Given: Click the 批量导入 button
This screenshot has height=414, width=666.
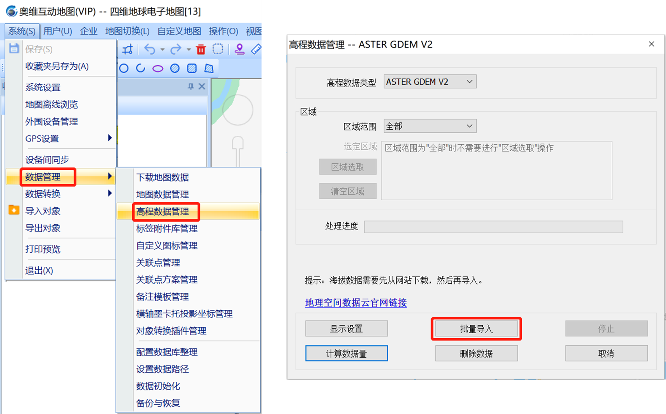Looking at the screenshot, I should tap(476, 329).
